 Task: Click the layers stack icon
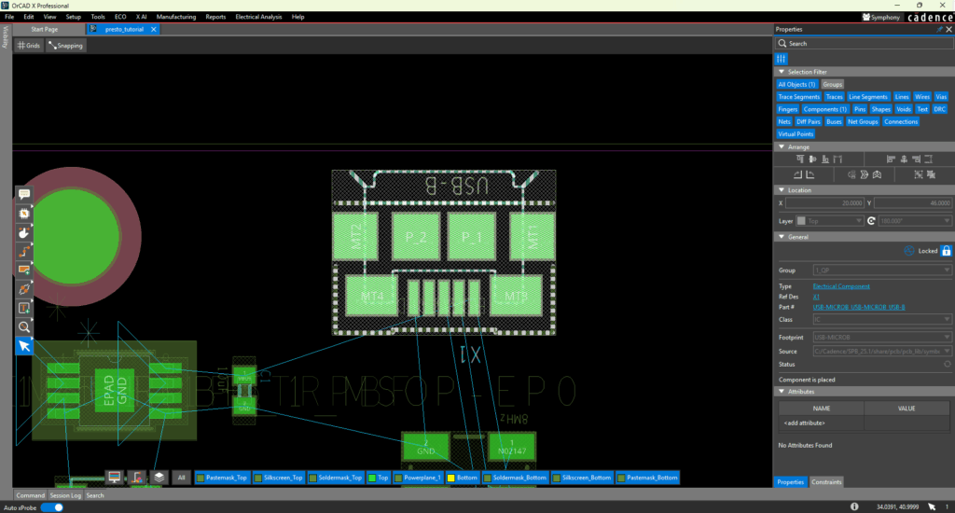click(159, 477)
